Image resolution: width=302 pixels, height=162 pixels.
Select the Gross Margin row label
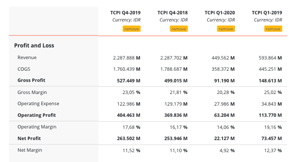pos(32,92)
